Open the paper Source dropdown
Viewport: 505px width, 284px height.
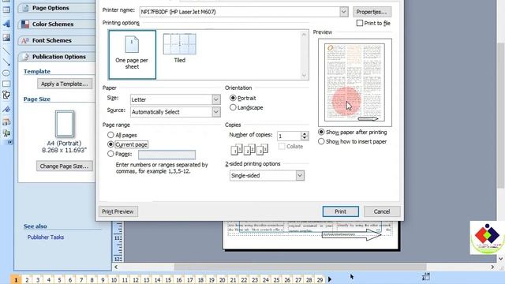click(216, 112)
